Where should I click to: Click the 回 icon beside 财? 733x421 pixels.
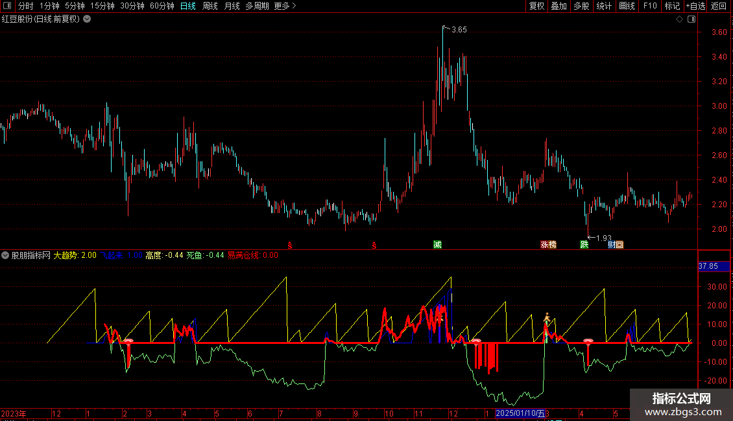click(x=619, y=245)
